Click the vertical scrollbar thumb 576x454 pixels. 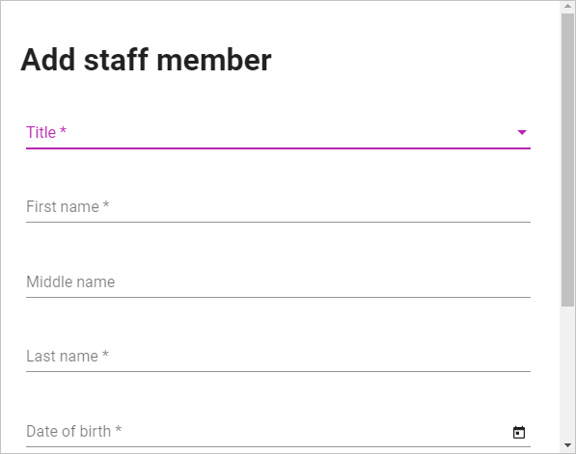[567, 160]
